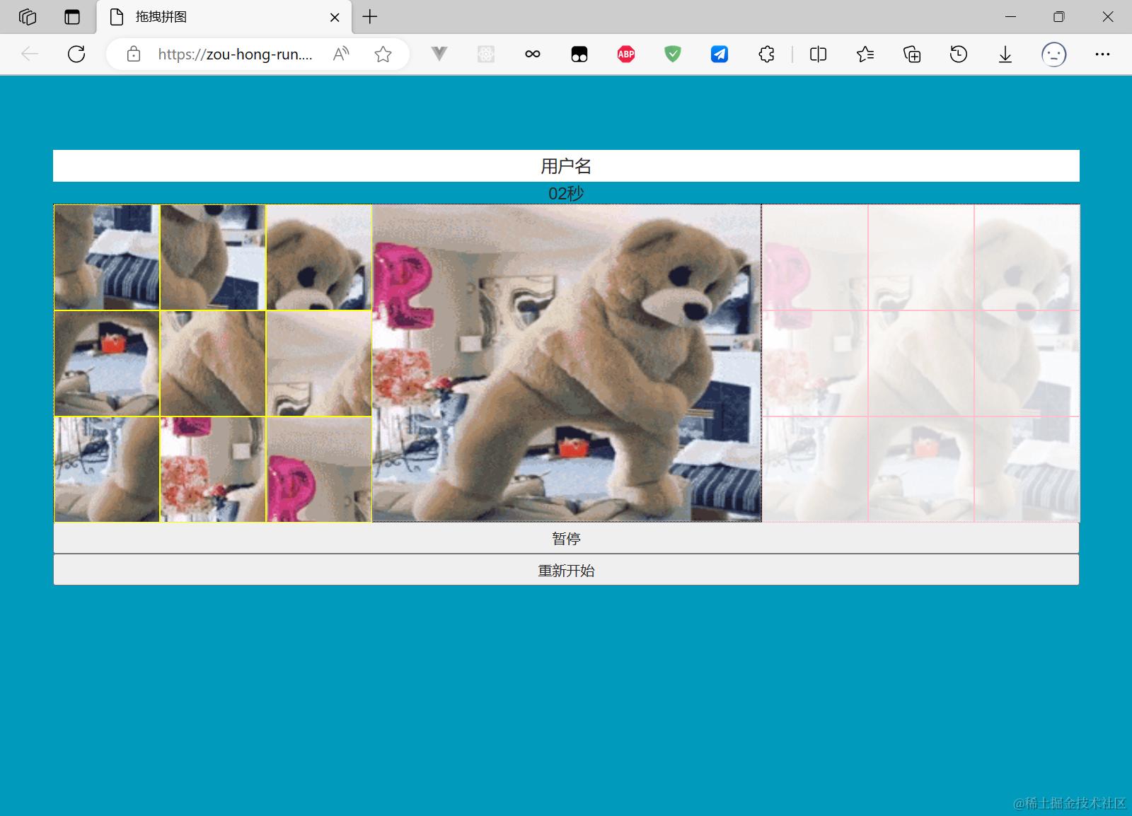Click the 用户名 username bar
Image resolution: width=1132 pixels, height=816 pixels.
(x=566, y=165)
